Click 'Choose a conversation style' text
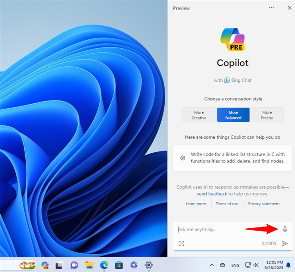 233,99
